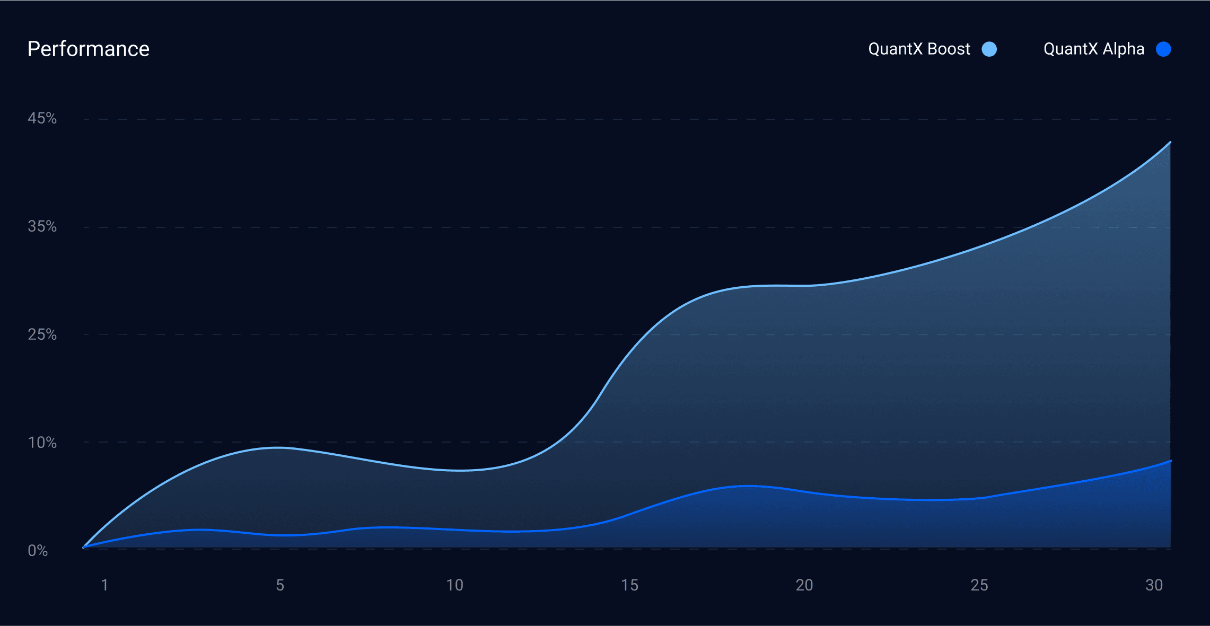Click the 25% y-axis label
The image size is (1210, 626).
[x=42, y=334]
